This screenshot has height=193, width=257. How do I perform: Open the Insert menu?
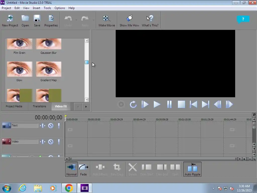(x=36, y=8)
